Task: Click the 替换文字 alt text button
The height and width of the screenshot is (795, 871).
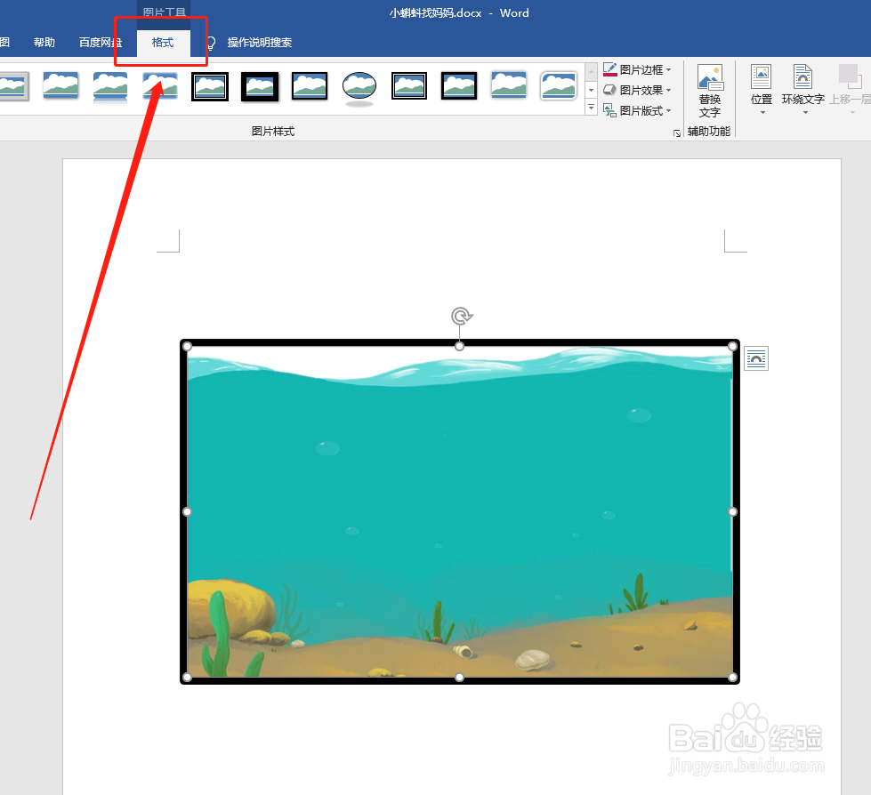Action: point(710,91)
